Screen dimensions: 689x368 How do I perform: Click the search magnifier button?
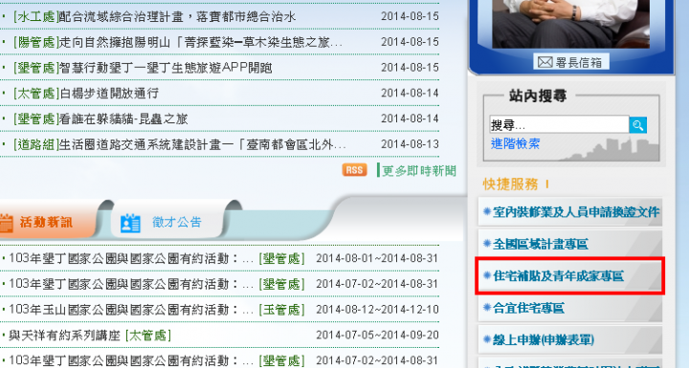pos(637,125)
